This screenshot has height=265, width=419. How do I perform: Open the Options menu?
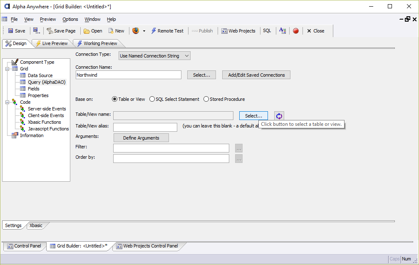(70, 19)
